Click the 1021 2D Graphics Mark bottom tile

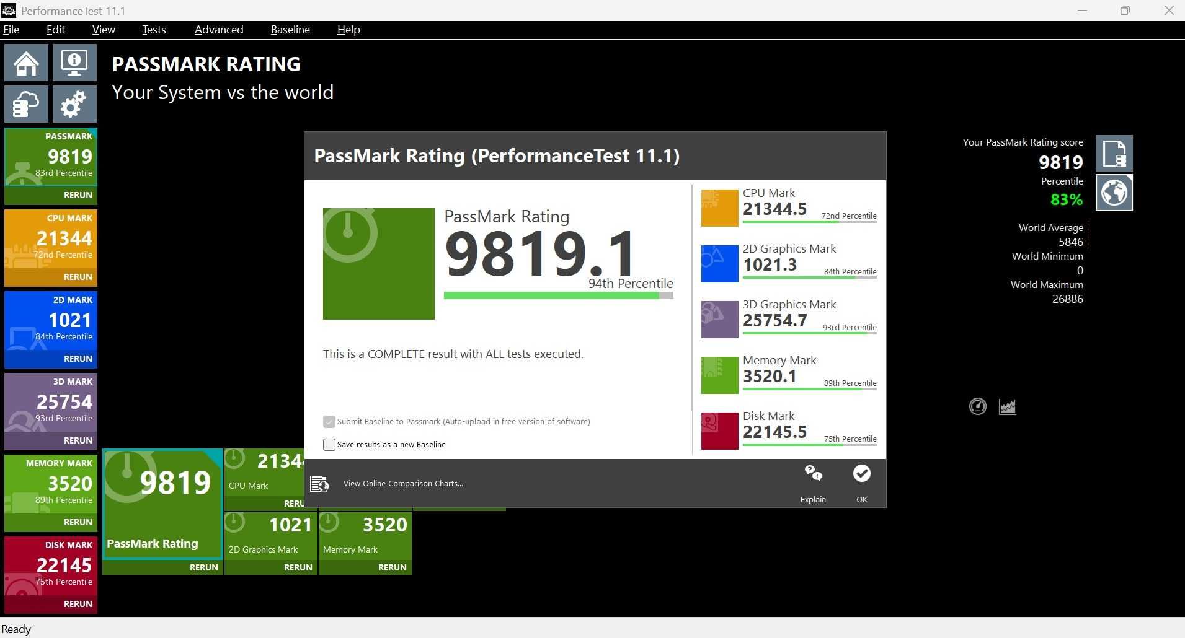pos(271,536)
